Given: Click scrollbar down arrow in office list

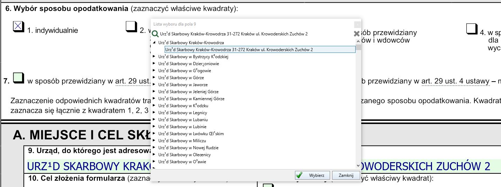Looking at the screenshot, I should click(x=358, y=165).
